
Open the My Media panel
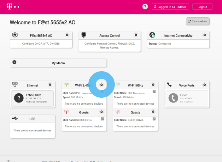[58, 63]
